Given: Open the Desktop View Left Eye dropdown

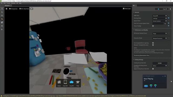Looking at the screenshot, I should 160,19.
